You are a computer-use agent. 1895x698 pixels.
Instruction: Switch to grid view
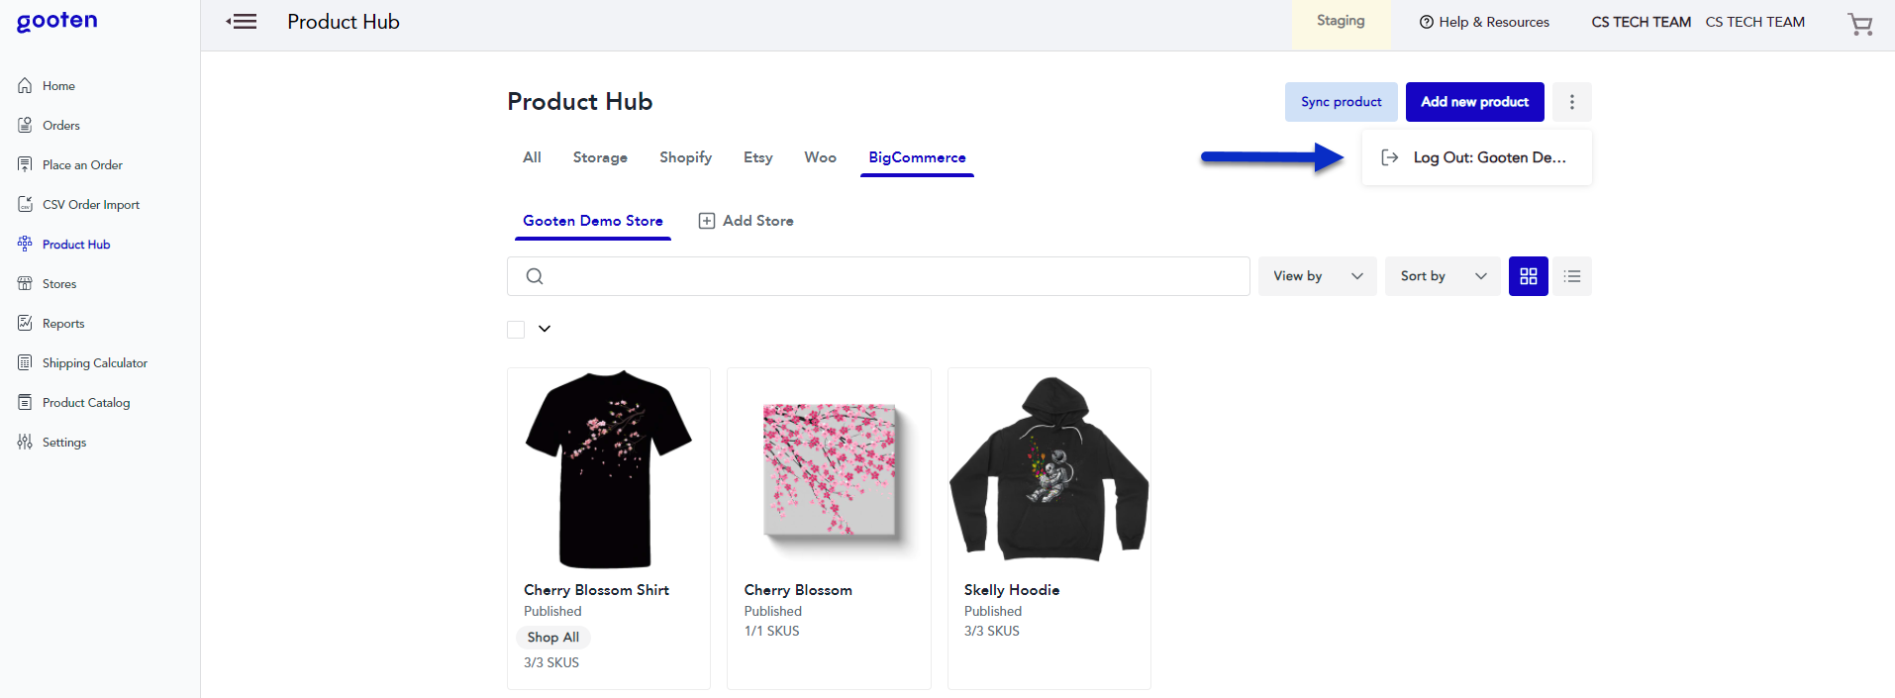[1528, 275]
